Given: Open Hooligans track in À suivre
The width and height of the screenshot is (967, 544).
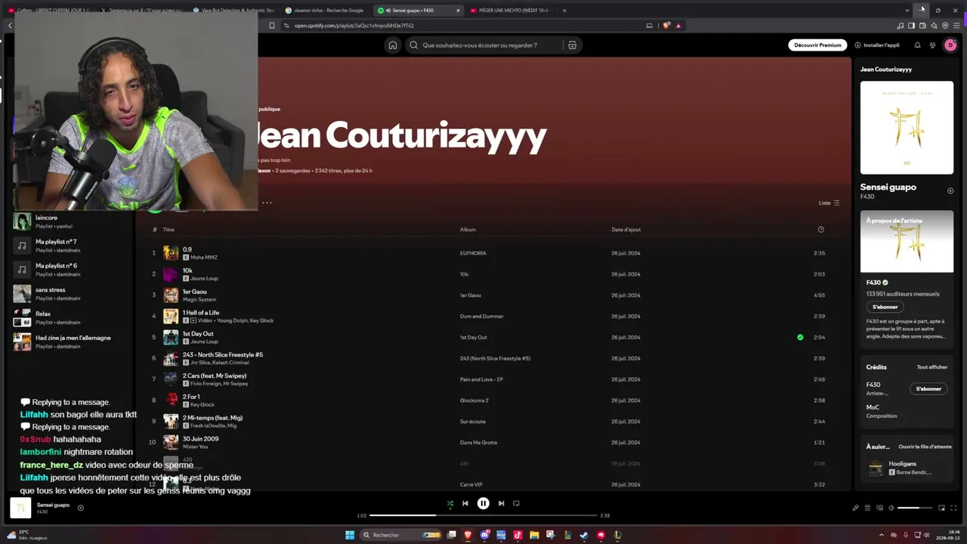Looking at the screenshot, I should pos(907,468).
